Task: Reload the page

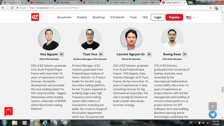Action: point(12,8)
